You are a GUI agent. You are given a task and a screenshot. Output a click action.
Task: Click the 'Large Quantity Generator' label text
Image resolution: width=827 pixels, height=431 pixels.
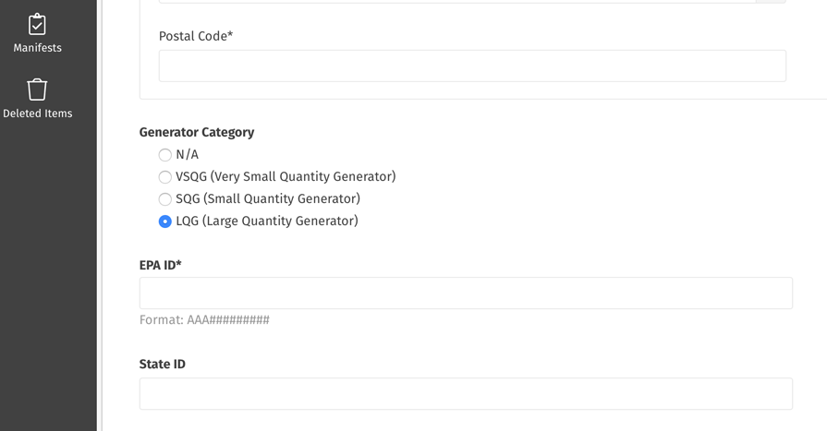(x=280, y=221)
